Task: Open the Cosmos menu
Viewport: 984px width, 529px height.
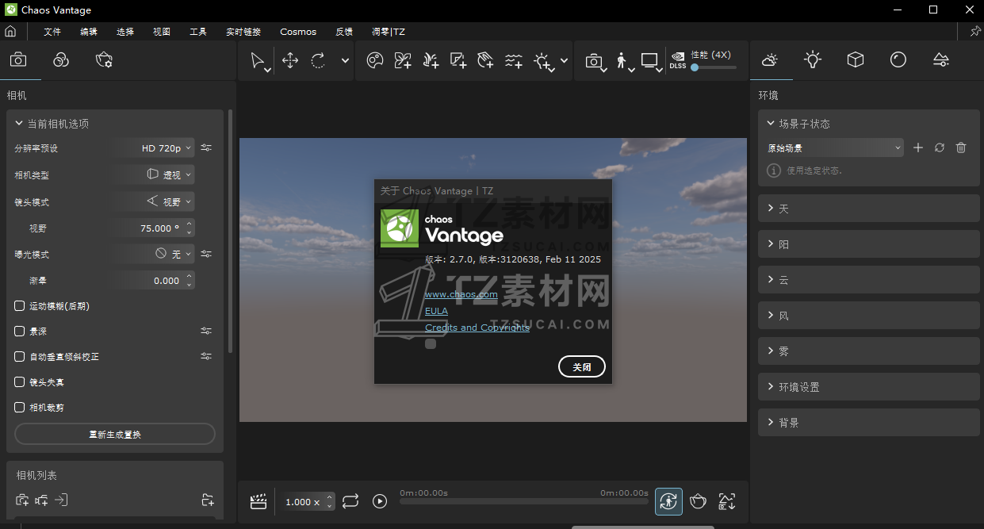Action: tap(298, 32)
